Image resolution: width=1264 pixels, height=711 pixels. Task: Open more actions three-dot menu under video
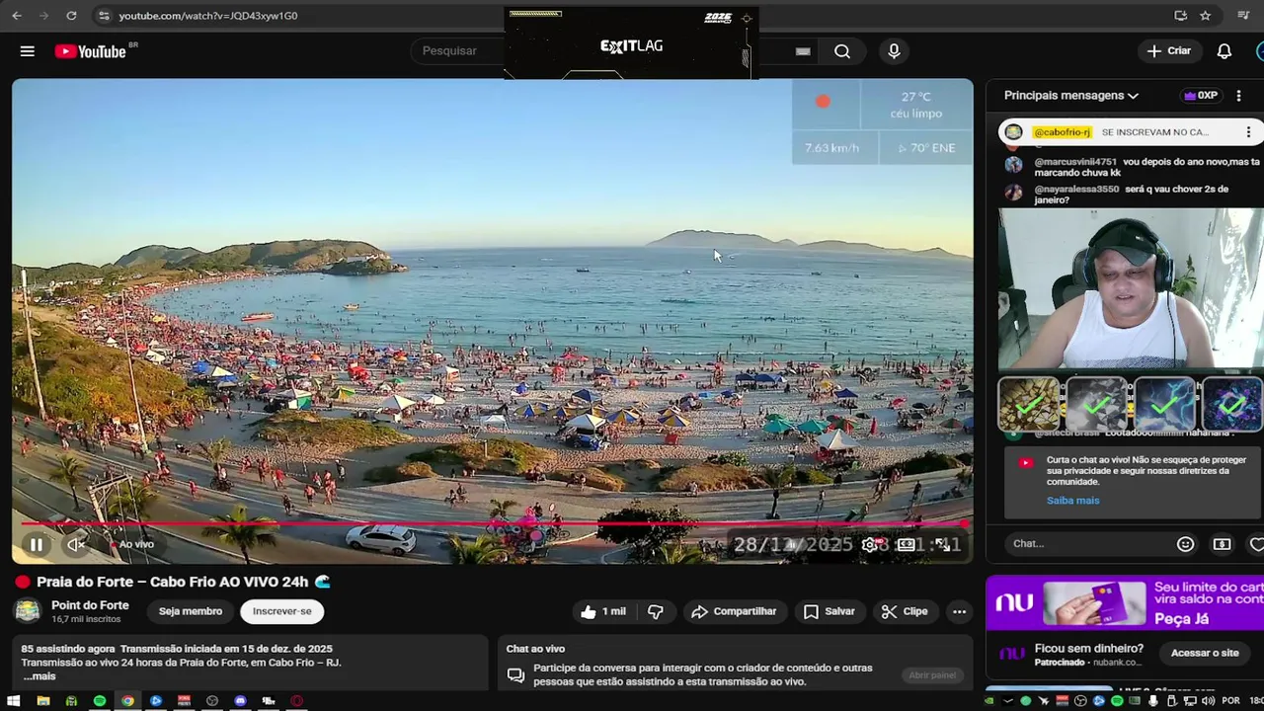(959, 611)
